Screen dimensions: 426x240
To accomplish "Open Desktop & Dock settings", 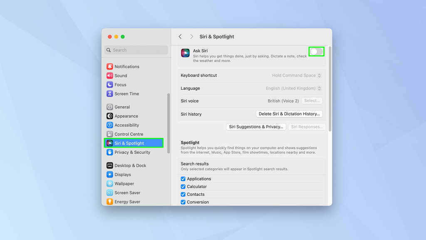I will (x=109, y=165).
